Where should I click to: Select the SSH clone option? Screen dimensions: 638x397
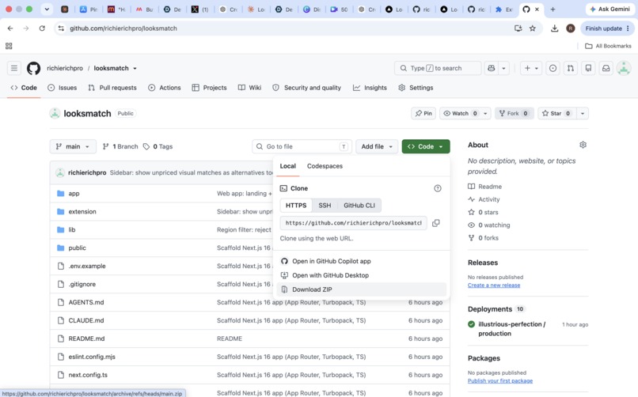pos(325,206)
